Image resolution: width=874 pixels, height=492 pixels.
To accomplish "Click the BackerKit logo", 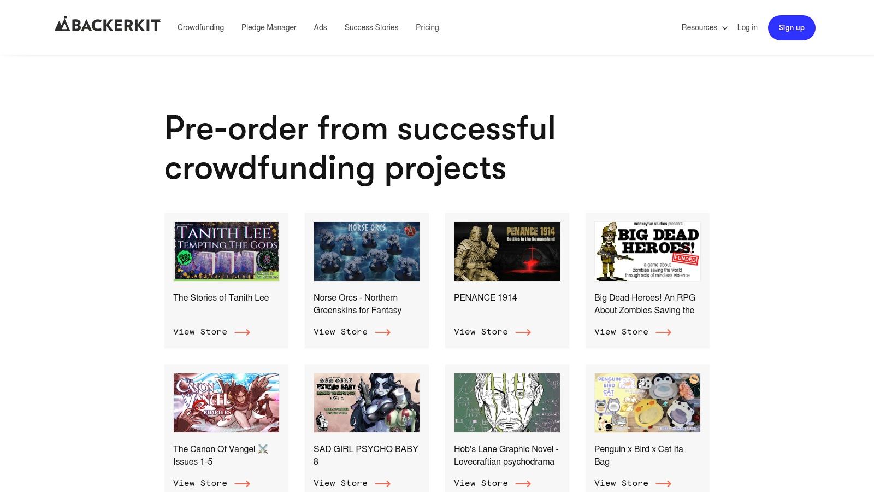I will 108,25.
